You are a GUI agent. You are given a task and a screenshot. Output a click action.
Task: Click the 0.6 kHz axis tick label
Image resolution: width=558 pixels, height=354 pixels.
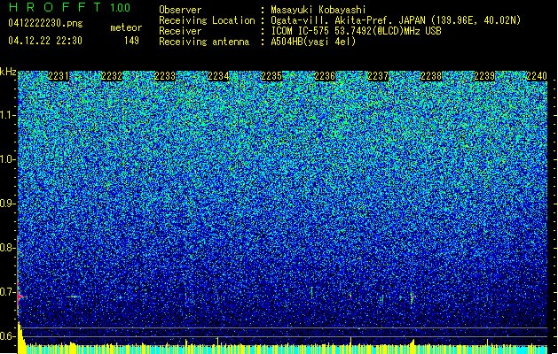(7, 336)
